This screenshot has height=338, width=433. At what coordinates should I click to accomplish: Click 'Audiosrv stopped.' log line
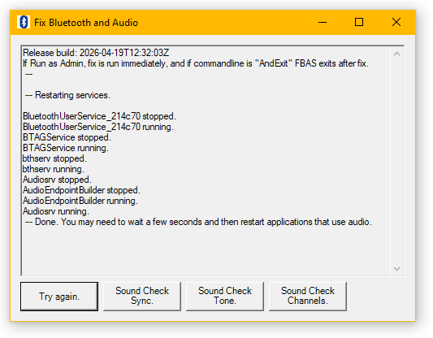(x=57, y=180)
